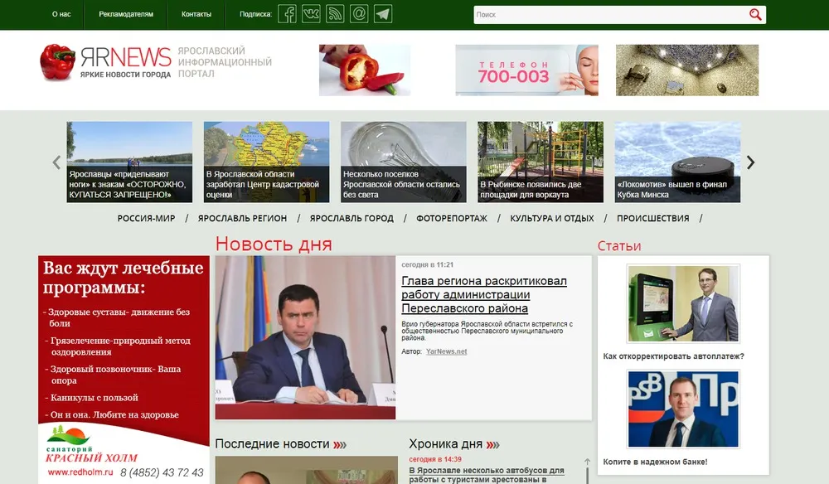This screenshot has width=829, height=484.
Task: Click the YarNews red pepper logo
Action: click(x=57, y=62)
